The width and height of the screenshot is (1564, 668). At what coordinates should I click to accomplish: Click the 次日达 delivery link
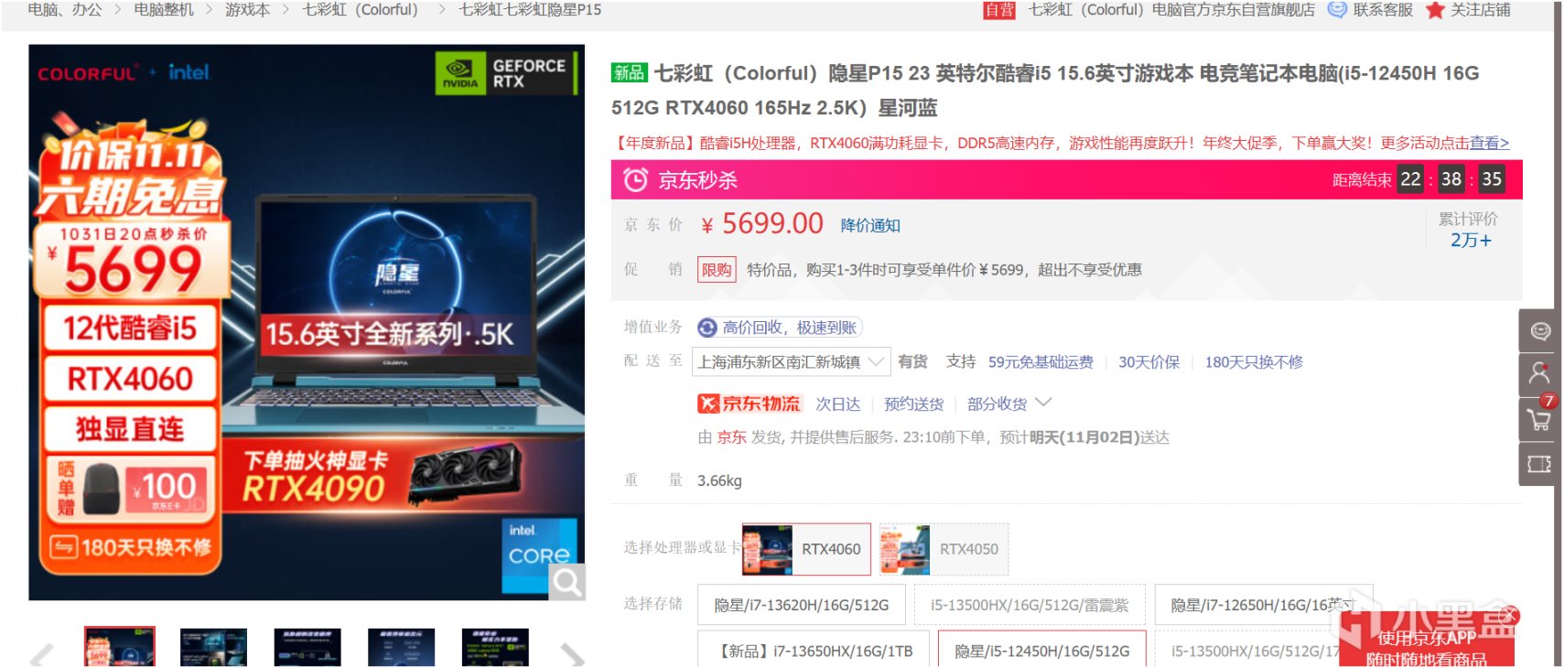pyautogui.click(x=838, y=404)
